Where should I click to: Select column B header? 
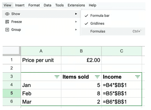81,51
